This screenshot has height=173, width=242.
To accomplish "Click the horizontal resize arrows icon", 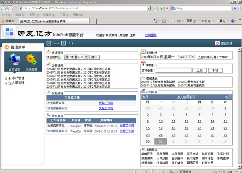I will point(56,43).
